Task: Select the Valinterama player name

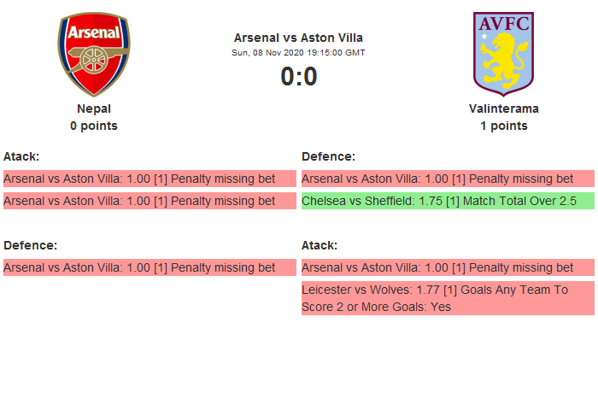Action: click(503, 109)
